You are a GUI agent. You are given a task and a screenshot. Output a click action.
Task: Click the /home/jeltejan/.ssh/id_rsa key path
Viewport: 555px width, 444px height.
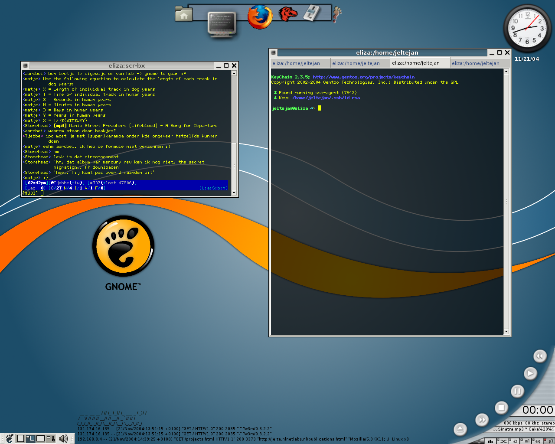(x=326, y=98)
